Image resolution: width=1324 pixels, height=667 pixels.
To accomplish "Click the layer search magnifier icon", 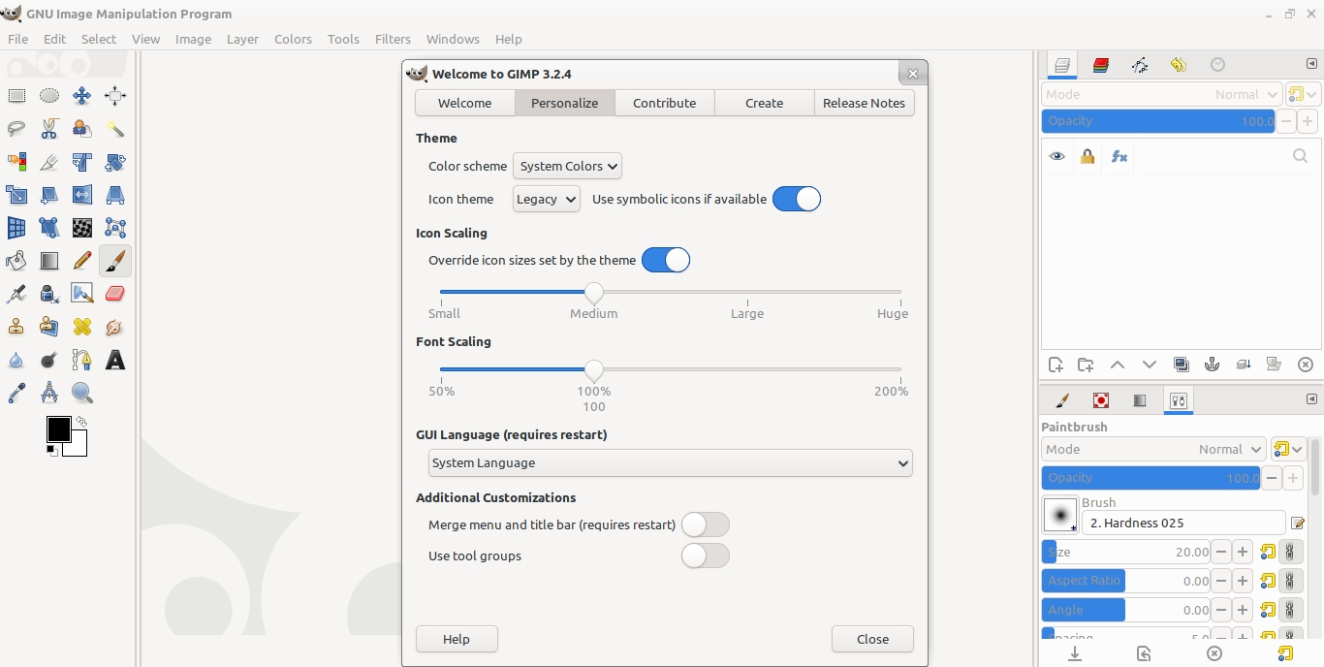I will tap(1301, 156).
